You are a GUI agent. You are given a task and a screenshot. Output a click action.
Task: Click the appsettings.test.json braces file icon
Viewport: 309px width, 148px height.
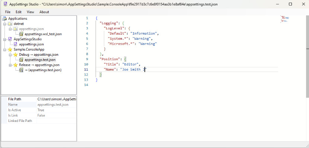pos(21,59)
